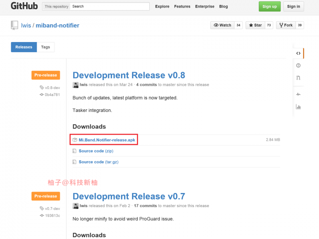Star the miband-notifier repository
Viewport: 319px width, 239px height.
click(x=255, y=25)
